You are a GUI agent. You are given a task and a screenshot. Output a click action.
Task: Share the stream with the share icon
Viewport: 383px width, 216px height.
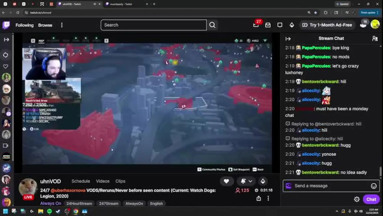pyautogui.click(x=259, y=198)
